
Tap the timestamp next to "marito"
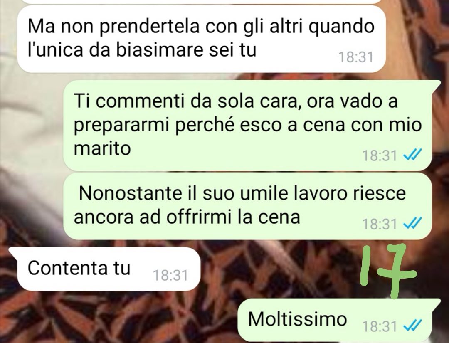pos(380,155)
